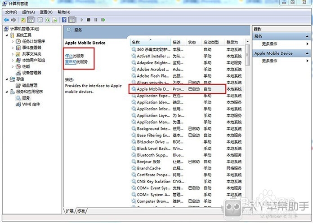Select WMI 控件 in the tree
Image resolution: width=313 pixels, height=223 pixels.
[x=31, y=105]
